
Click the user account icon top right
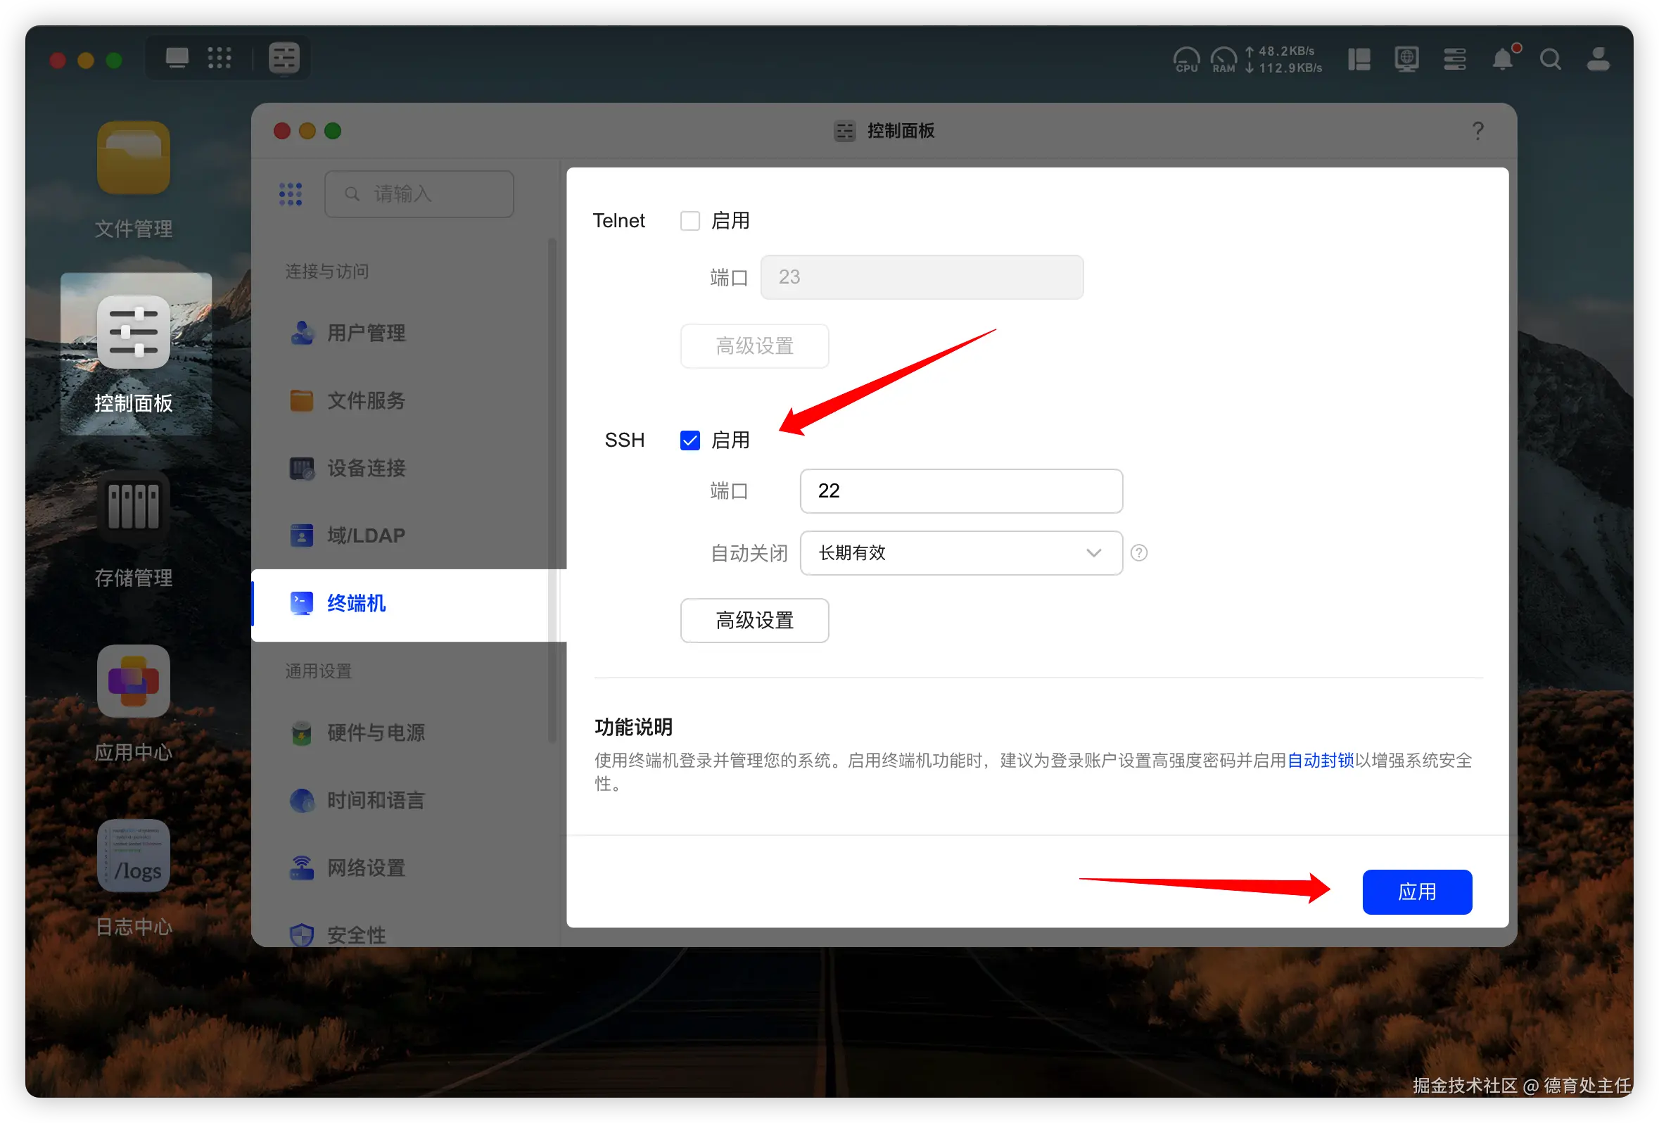click(1598, 59)
